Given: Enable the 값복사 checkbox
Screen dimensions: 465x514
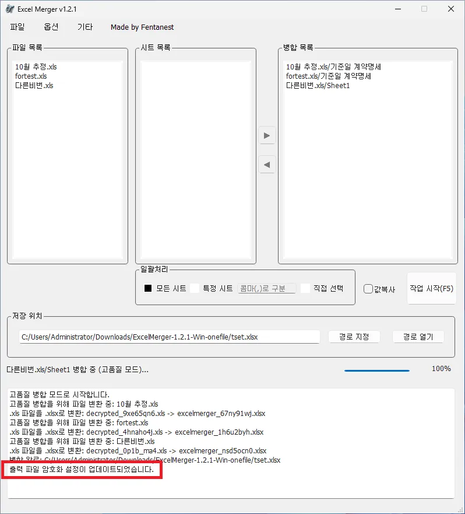Looking at the screenshot, I should click(x=368, y=289).
